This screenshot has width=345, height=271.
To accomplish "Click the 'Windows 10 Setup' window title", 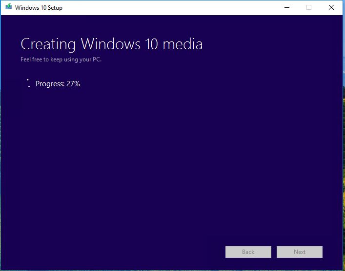I will 39,8.
